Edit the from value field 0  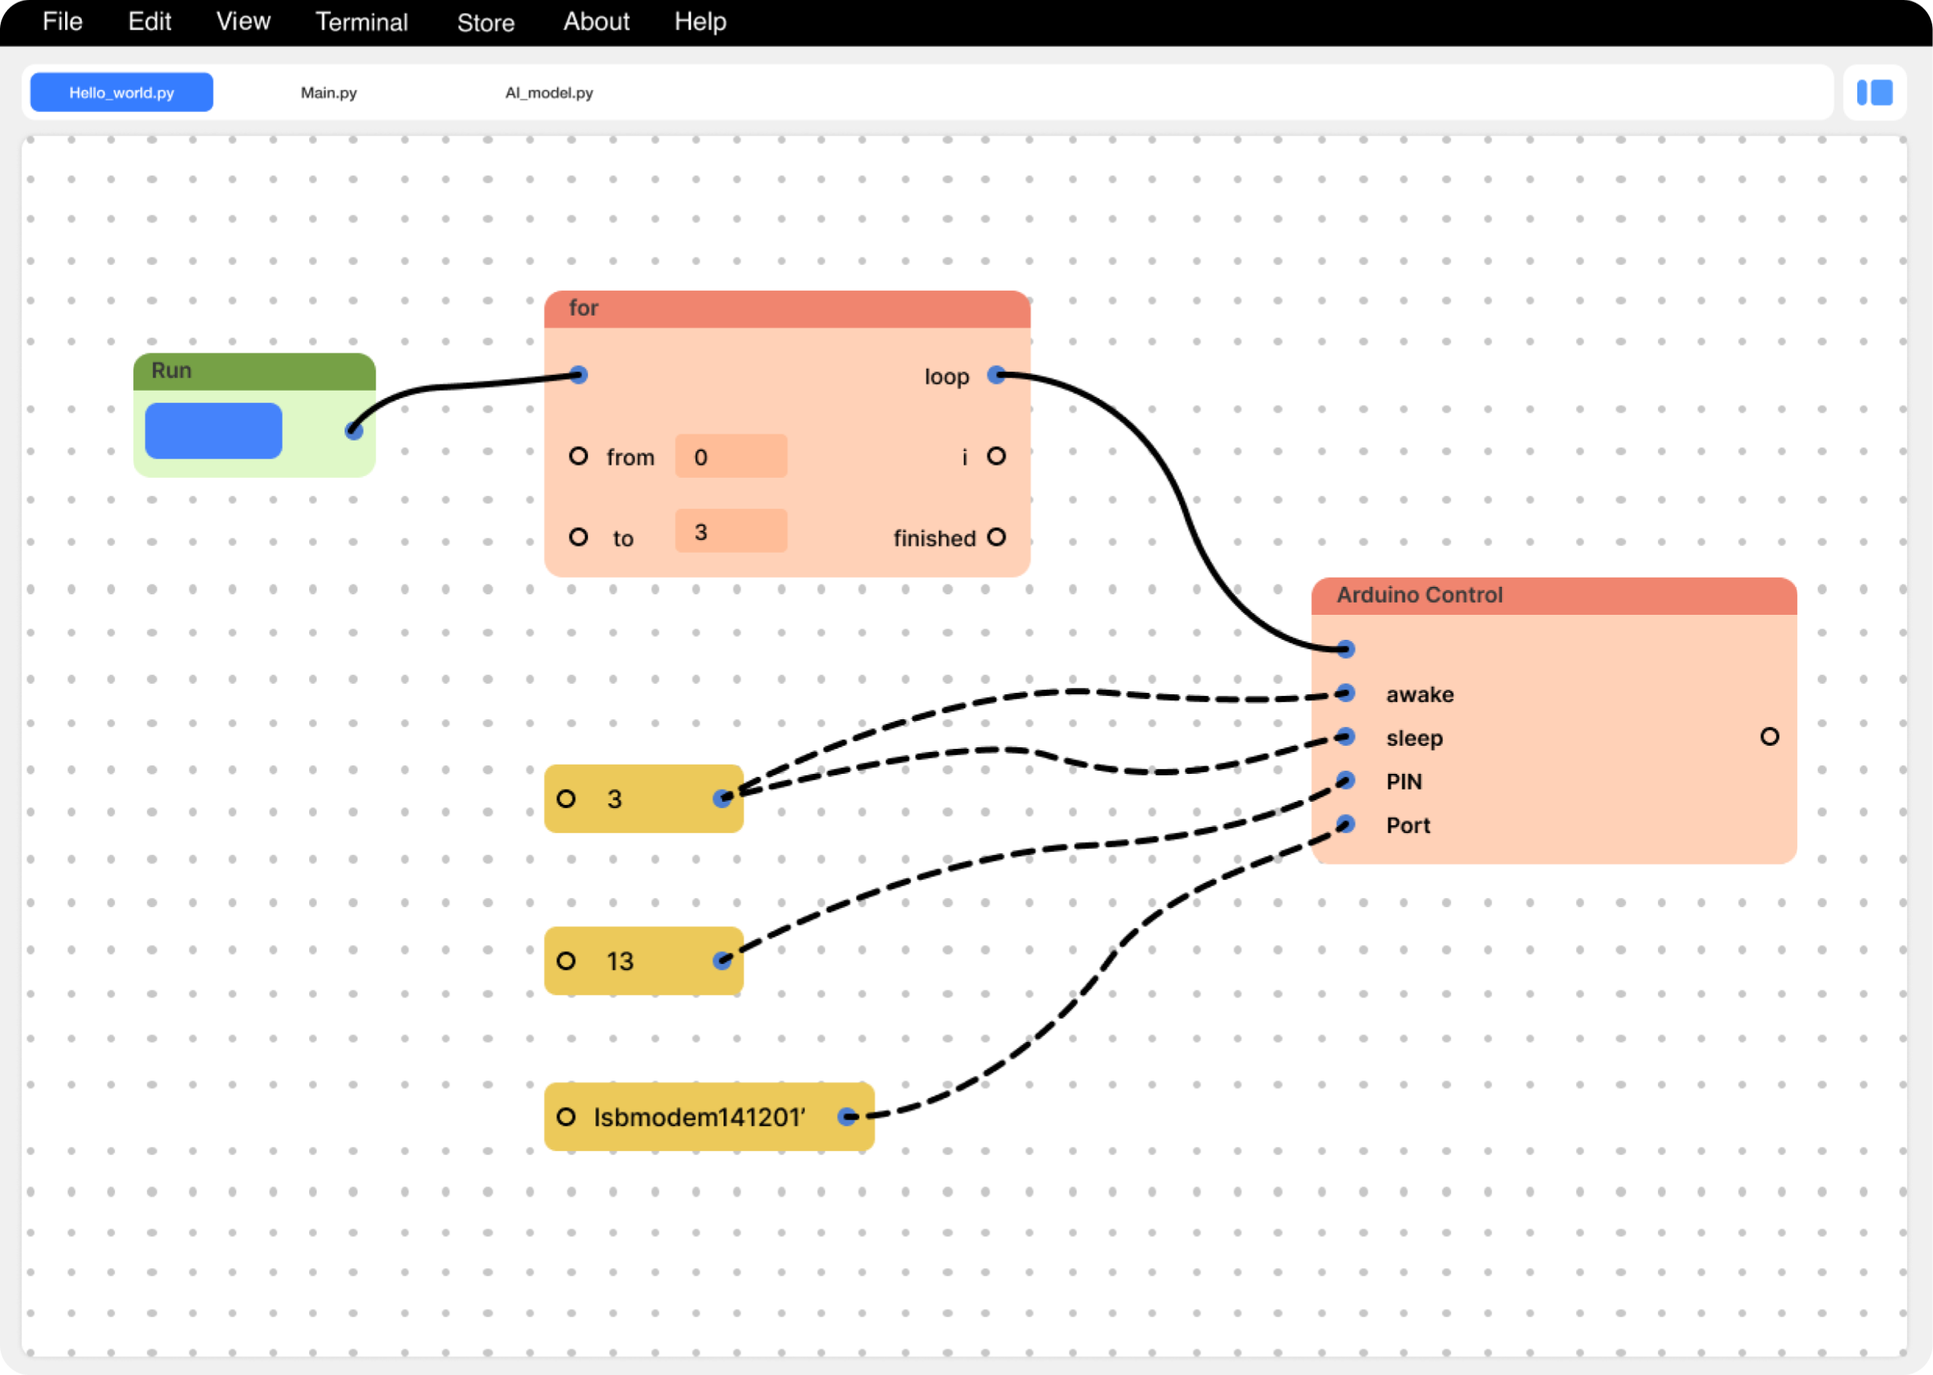point(731,457)
